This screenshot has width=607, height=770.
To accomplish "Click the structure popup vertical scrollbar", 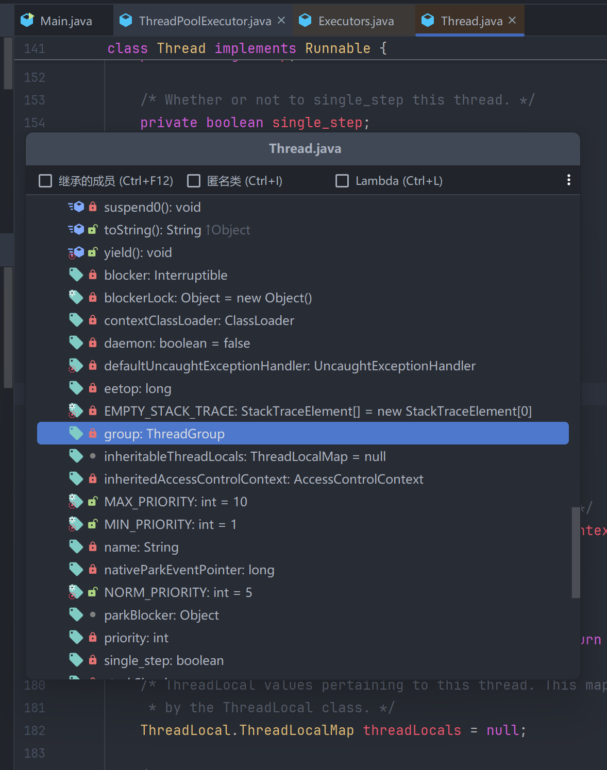I will click(x=576, y=552).
